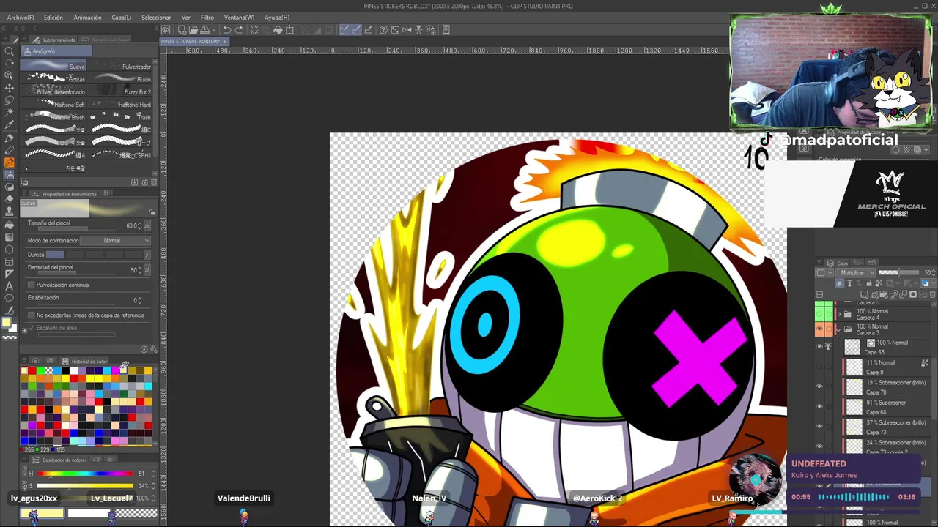Open save icon dropdown arrow
This screenshot has height=527, width=938.
pyautogui.click(x=213, y=30)
